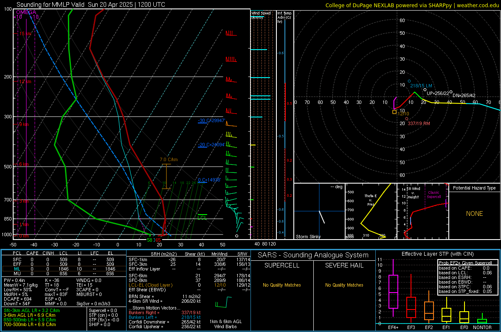Click the 'Eff Shear (EBWD)' row label
The height and width of the screenshot is (332, 501).
pyautogui.click(x=147, y=290)
